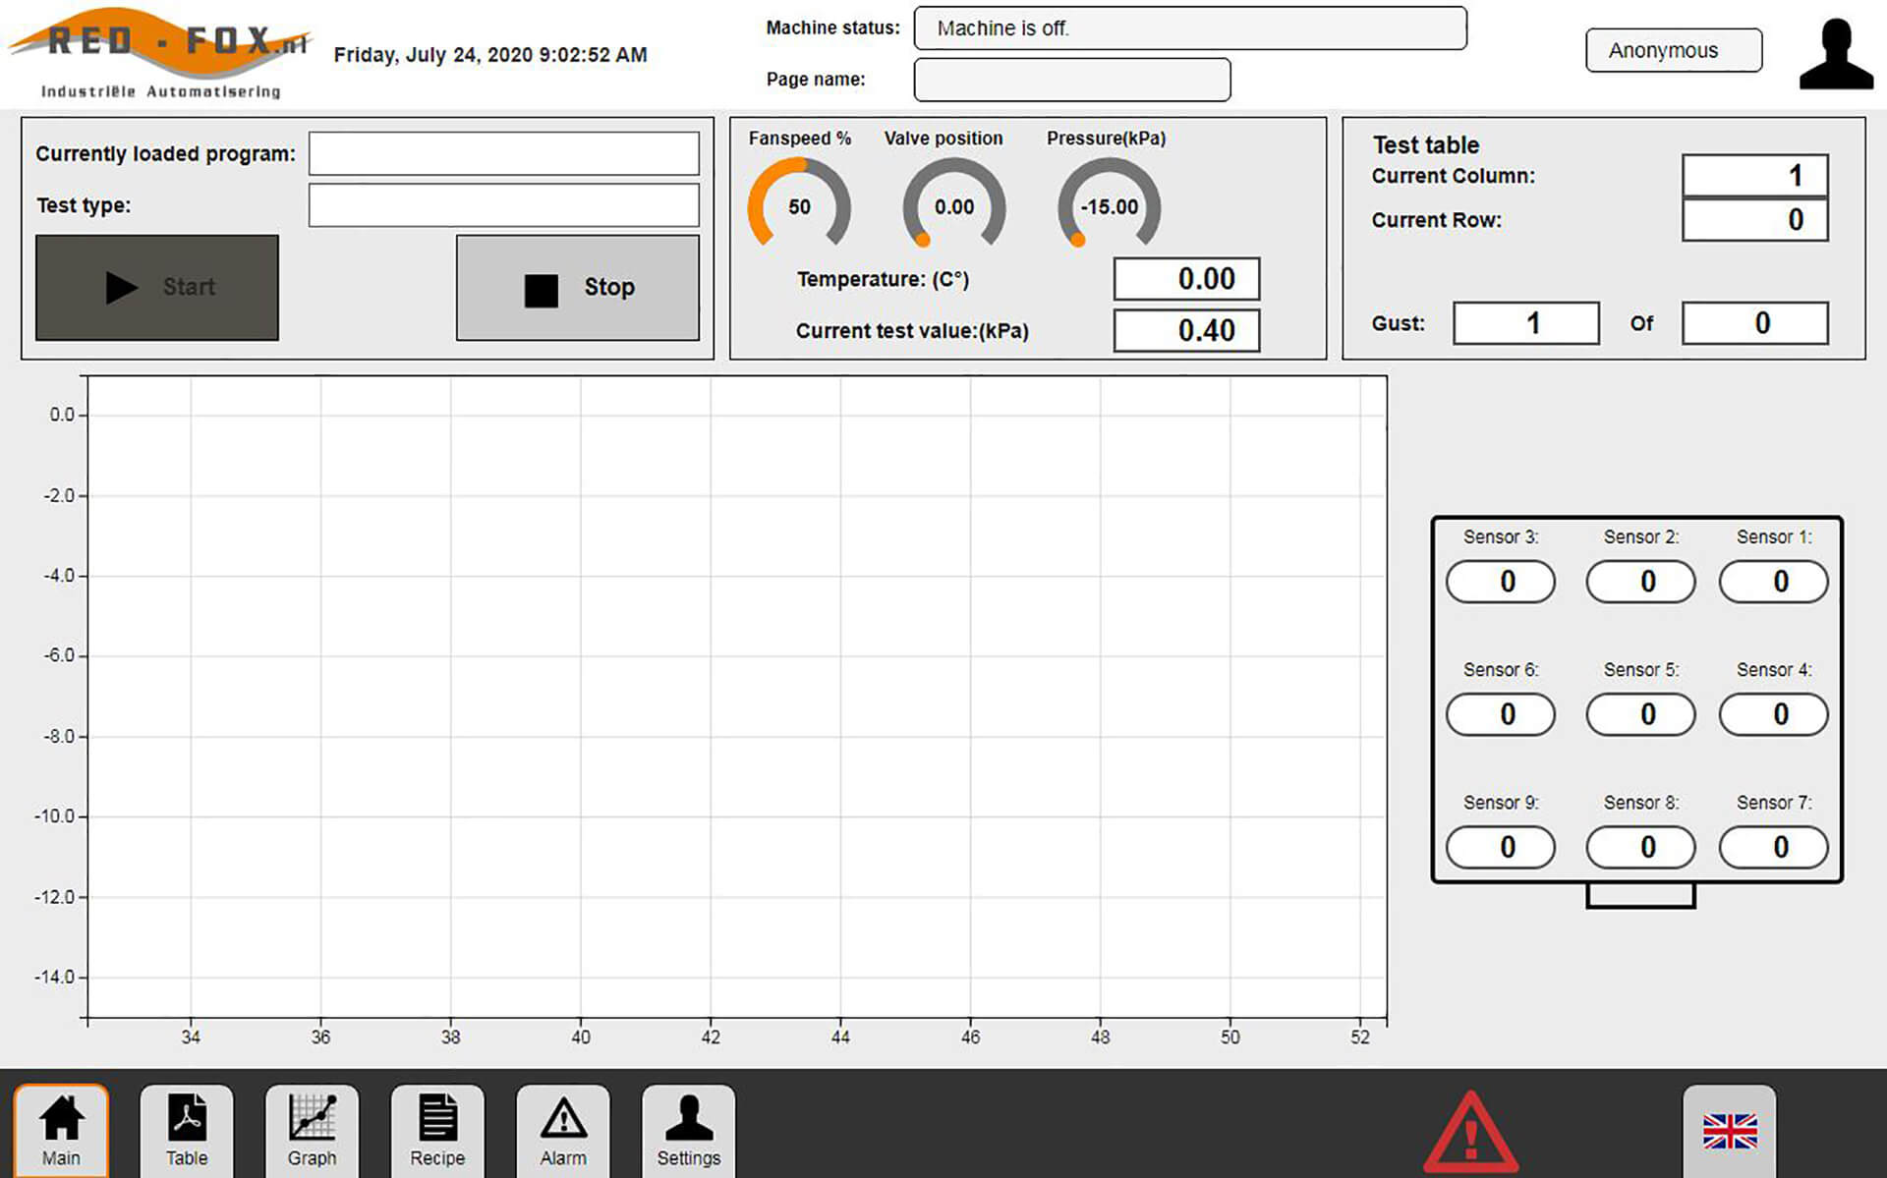Click the Sensor 5 value field

(x=1640, y=714)
